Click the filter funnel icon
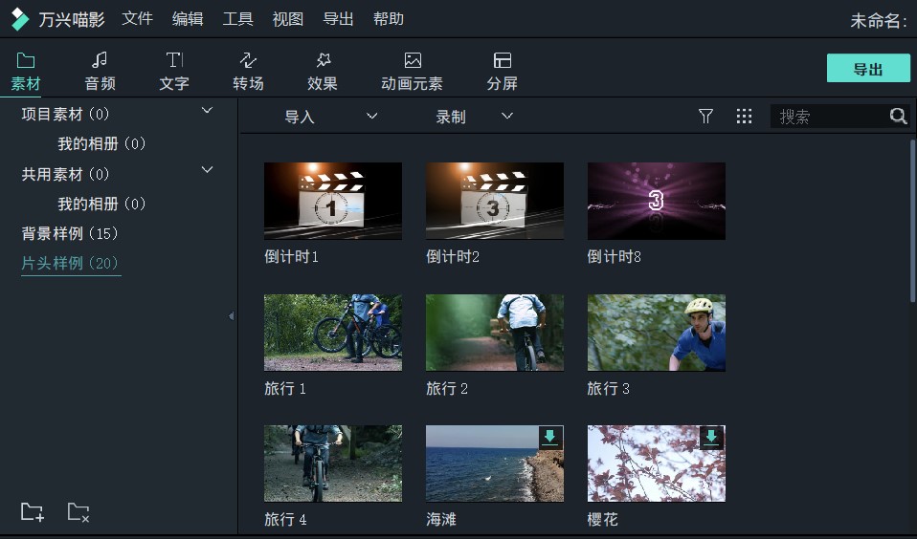 pos(705,117)
